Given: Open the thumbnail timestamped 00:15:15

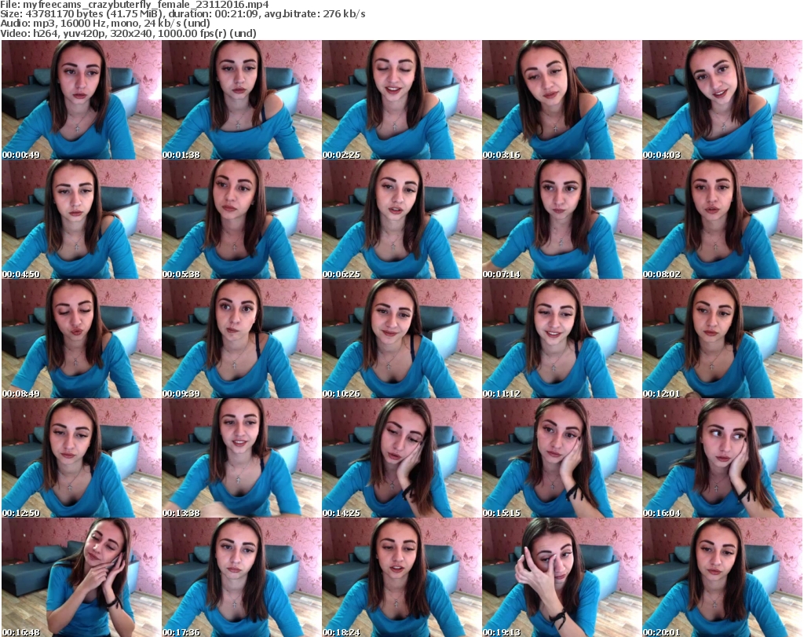Looking at the screenshot, I should click(561, 458).
